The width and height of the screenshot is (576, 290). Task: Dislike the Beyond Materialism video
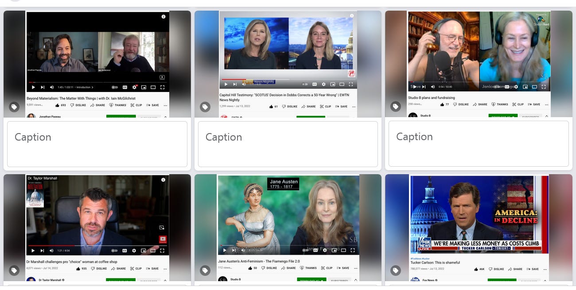78,105
